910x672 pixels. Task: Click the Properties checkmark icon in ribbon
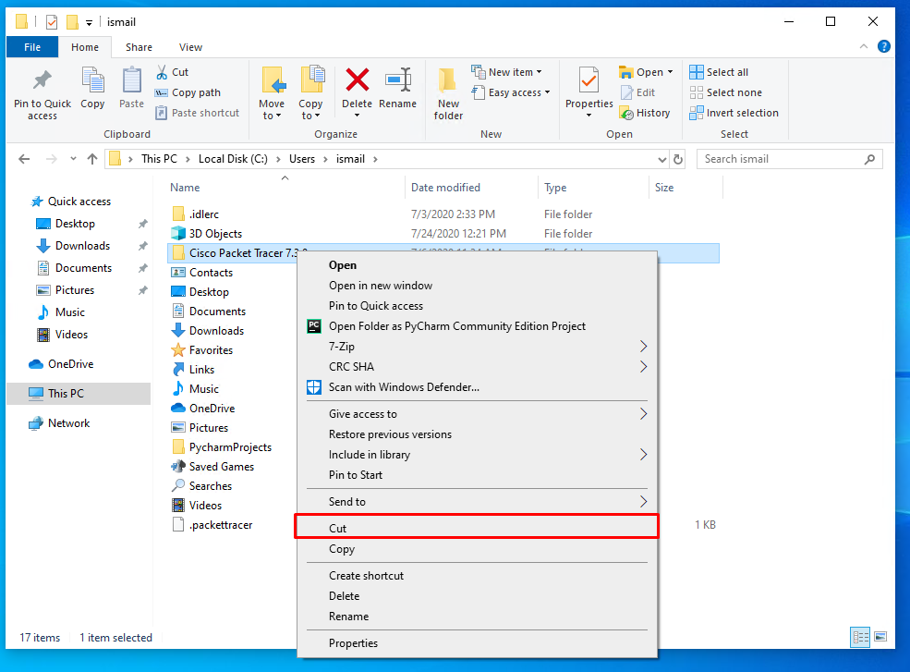pyautogui.click(x=588, y=80)
